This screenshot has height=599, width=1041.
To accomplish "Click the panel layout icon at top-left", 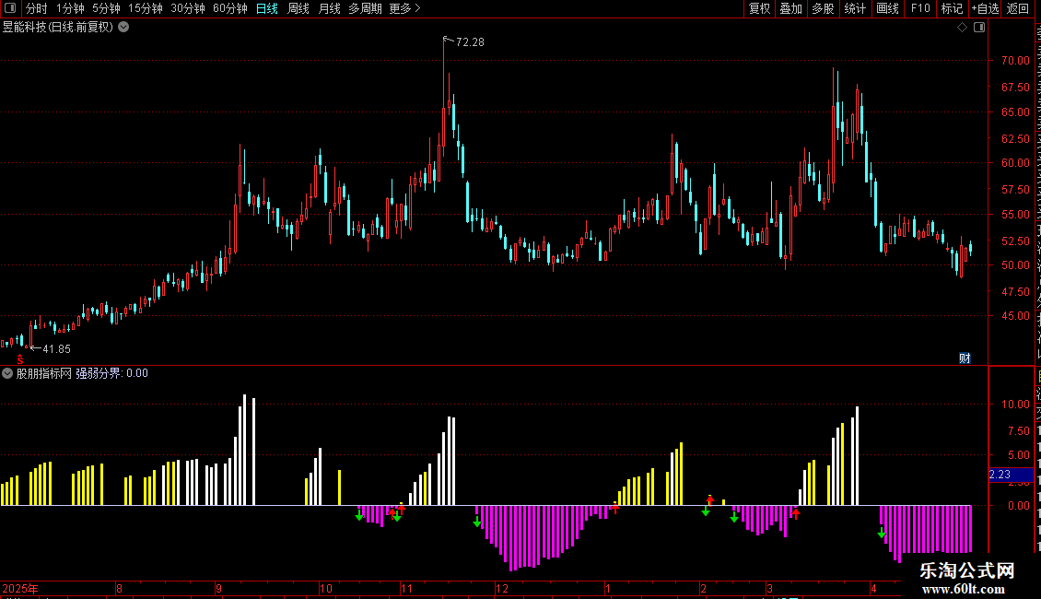I will pos(10,8).
